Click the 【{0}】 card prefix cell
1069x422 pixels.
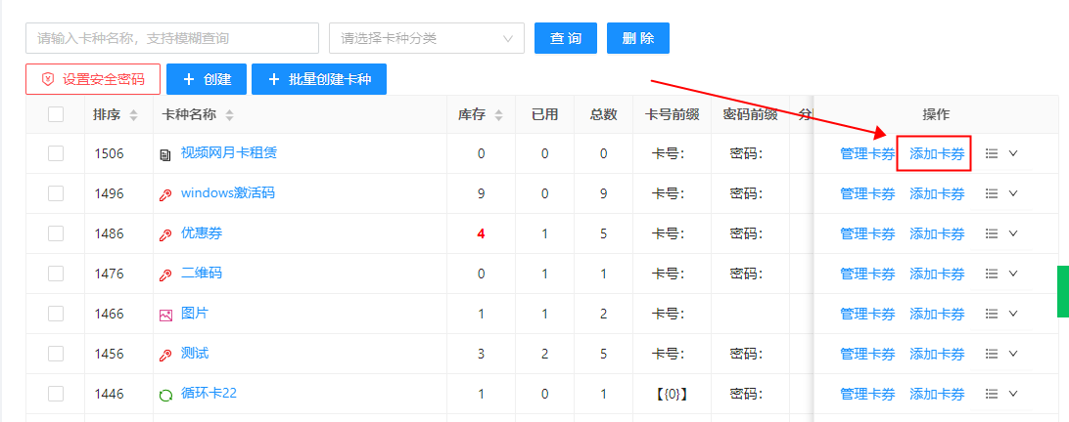click(672, 394)
